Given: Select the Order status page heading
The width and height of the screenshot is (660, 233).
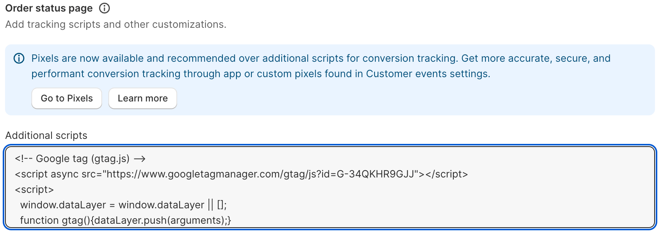Looking at the screenshot, I should tap(49, 8).
